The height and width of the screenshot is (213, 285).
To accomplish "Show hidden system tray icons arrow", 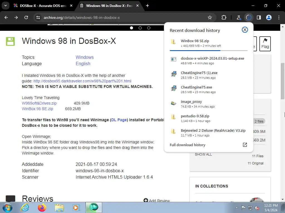I will pyautogui.click(x=237, y=208).
